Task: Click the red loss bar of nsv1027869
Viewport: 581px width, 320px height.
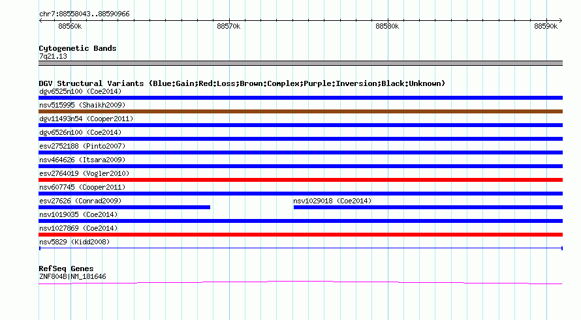Action: point(300,235)
